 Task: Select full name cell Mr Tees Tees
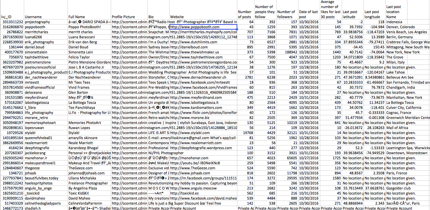(89, 82)
